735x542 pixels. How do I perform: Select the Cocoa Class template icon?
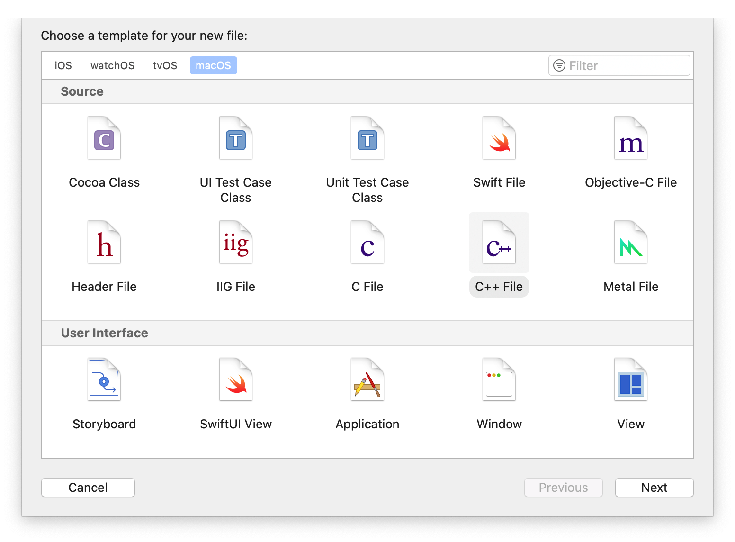point(104,138)
